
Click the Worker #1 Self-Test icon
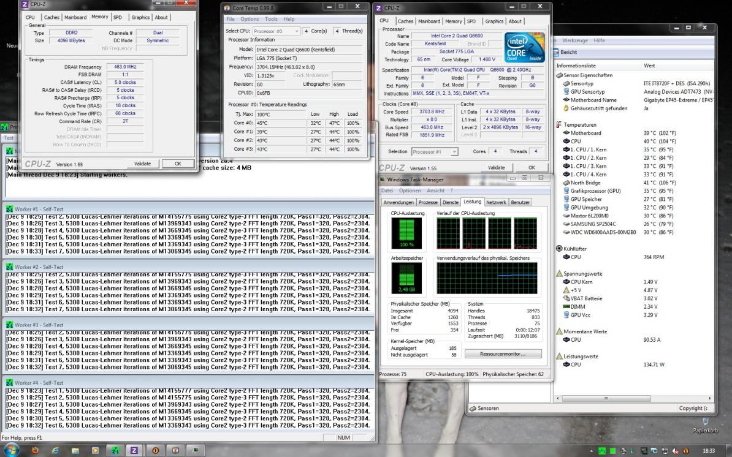coord(9,209)
